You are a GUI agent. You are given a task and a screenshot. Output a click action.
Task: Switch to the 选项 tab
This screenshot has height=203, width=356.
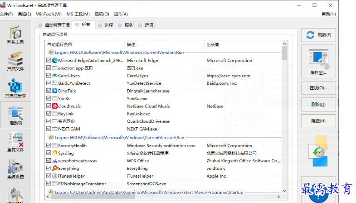click(x=146, y=25)
